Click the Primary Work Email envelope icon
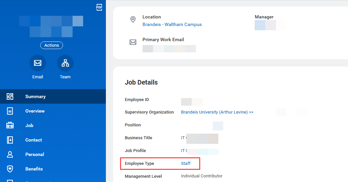Screen dimensions: 348x182 coord(133,42)
